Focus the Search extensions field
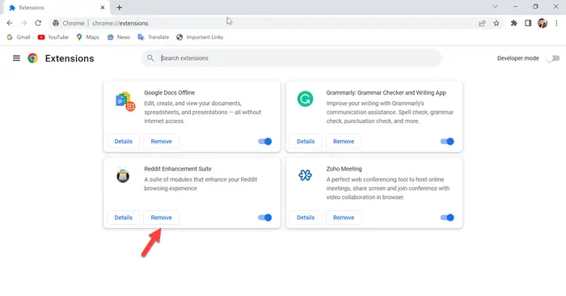 click(292, 58)
